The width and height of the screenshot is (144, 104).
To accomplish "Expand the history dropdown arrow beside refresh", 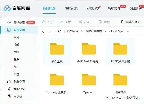I will (55, 31).
